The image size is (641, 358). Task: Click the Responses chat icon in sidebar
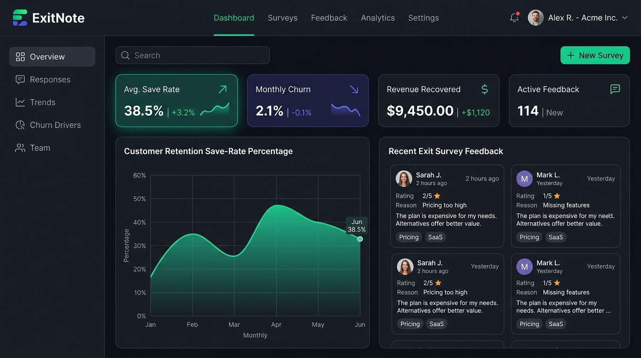coord(20,80)
